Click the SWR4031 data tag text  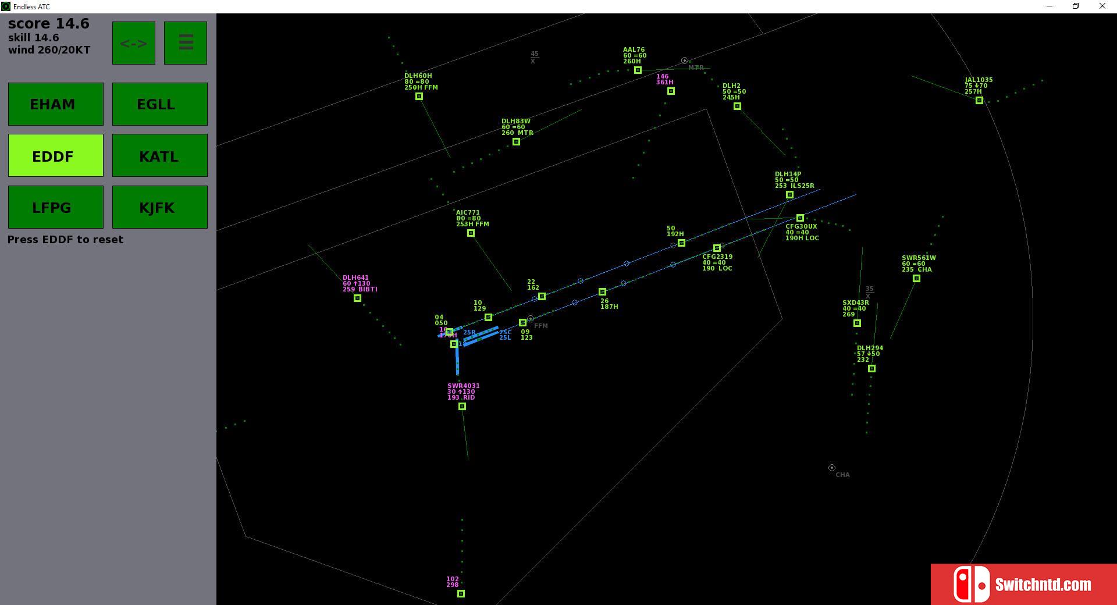[464, 392]
